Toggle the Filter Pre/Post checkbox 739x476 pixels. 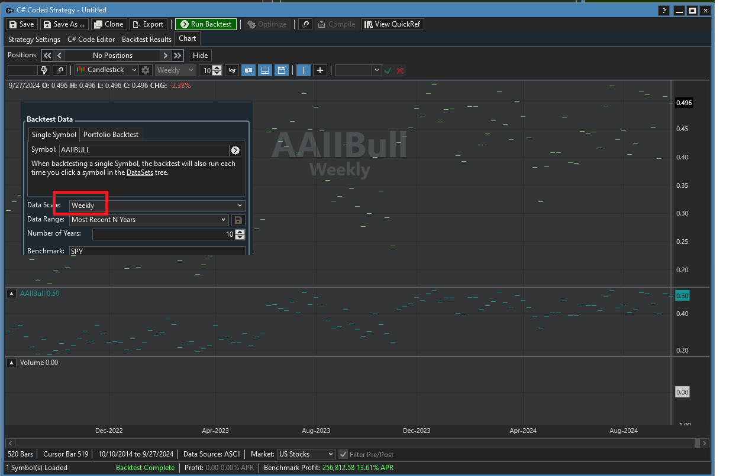pos(343,454)
